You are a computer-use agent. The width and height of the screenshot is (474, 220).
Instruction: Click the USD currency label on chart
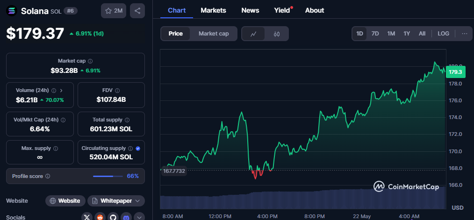point(458,208)
